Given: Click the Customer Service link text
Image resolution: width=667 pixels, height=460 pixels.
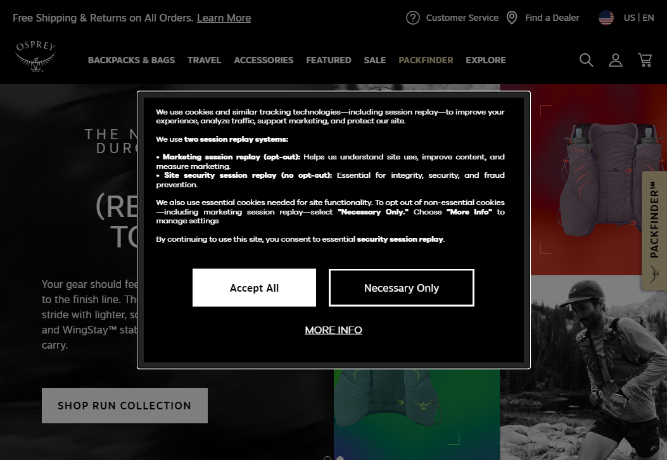Looking at the screenshot, I should [462, 18].
